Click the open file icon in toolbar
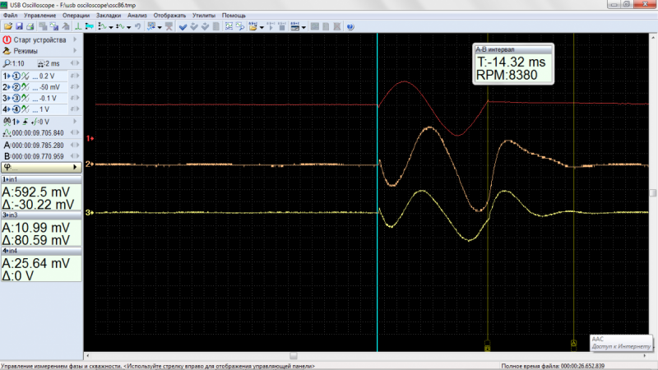The image size is (658, 370). tap(7, 26)
